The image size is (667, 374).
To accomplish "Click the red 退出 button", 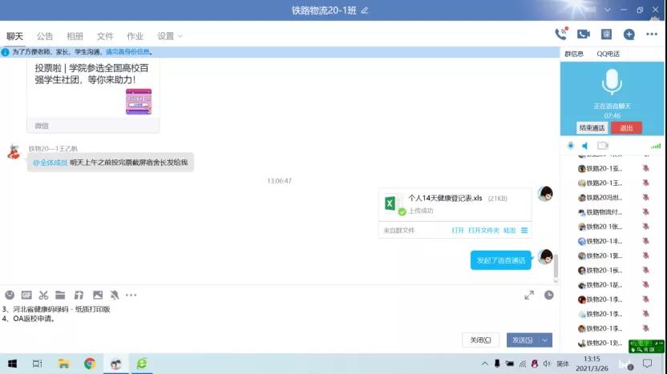I will pyautogui.click(x=626, y=128).
